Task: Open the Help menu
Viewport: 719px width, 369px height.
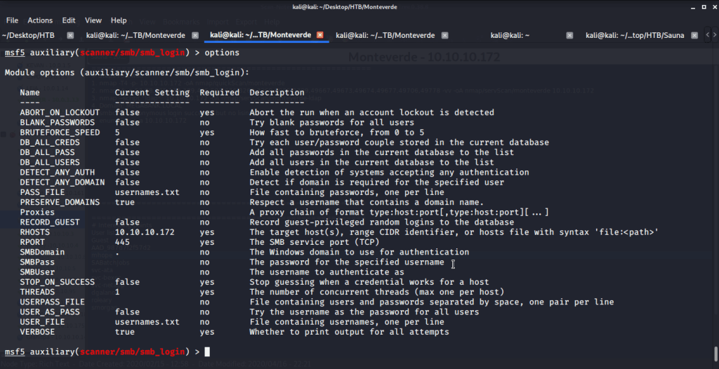Action: (x=119, y=20)
